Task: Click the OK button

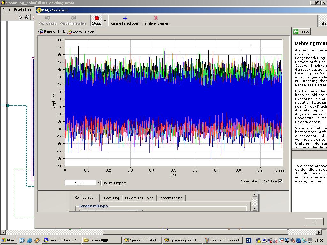Action: click(x=314, y=221)
